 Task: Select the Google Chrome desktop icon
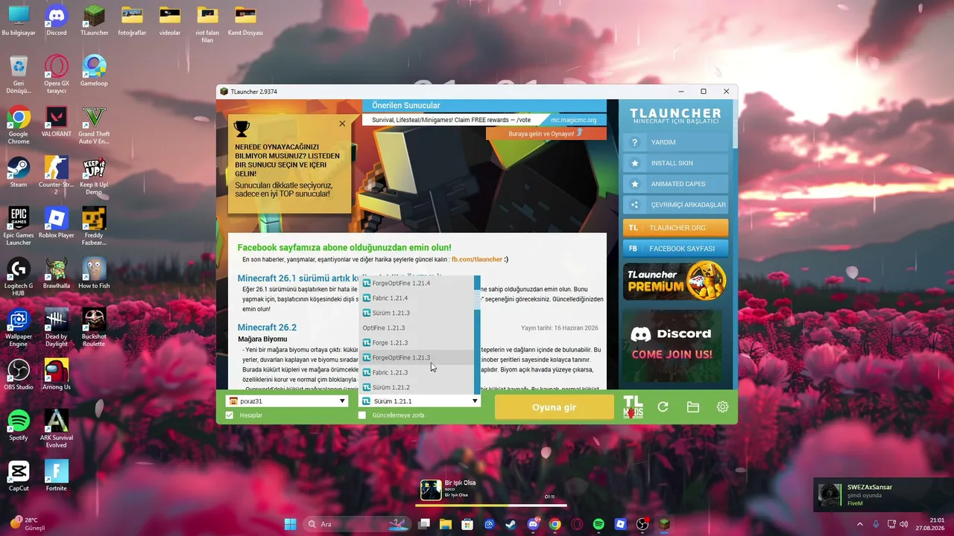tap(19, 124)
